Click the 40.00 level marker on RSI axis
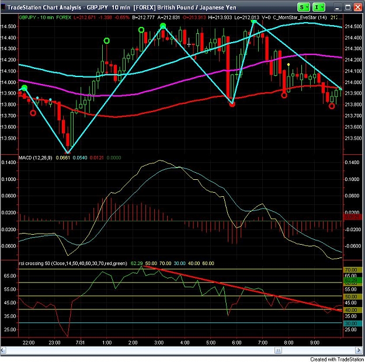Image resolution: width=365 pixels, height=362 pixels. (351, 310)
